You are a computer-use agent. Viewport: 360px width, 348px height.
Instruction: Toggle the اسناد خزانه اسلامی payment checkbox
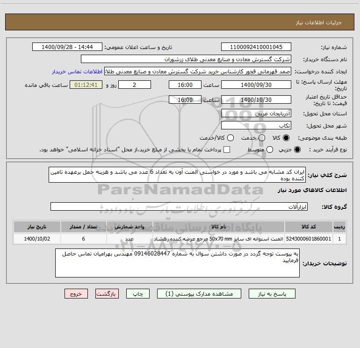227,149
